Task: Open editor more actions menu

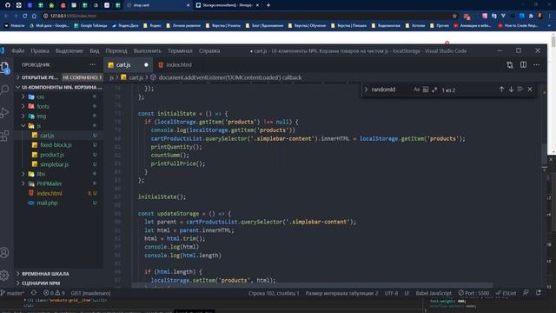Action: tap(537, 64)
